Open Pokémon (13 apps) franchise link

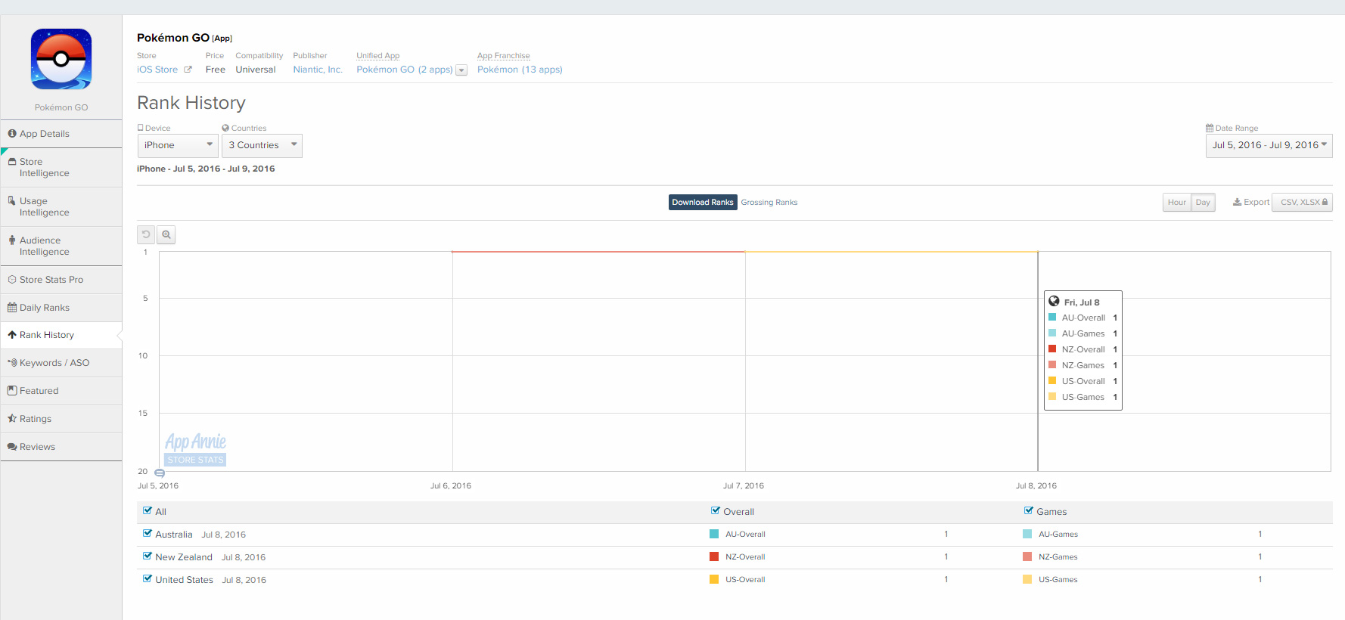pos(520,70)
